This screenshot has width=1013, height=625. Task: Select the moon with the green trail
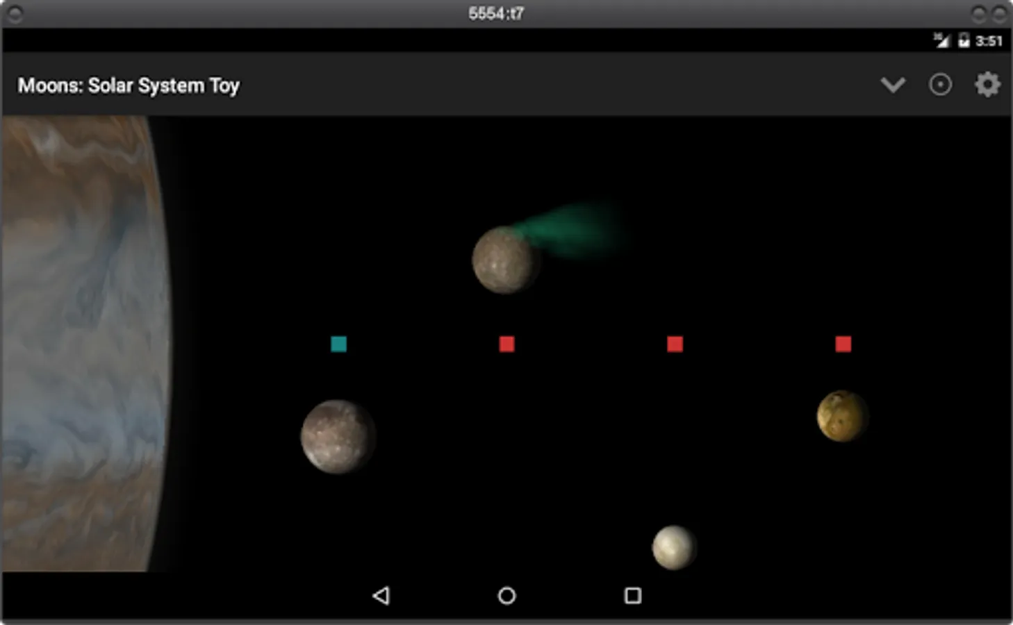coord(505,260)
